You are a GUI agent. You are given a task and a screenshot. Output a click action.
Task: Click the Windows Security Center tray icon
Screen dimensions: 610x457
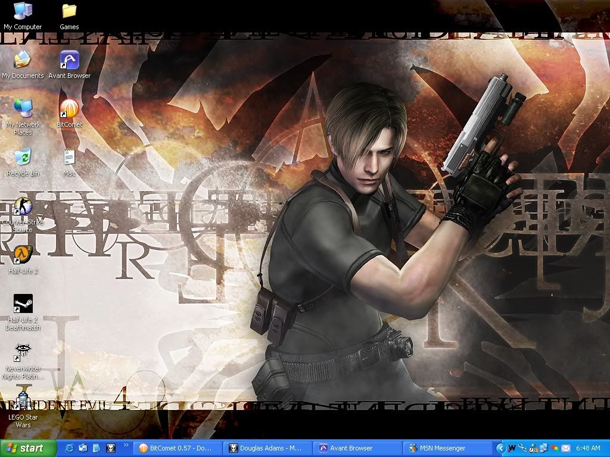click(555, 448)
